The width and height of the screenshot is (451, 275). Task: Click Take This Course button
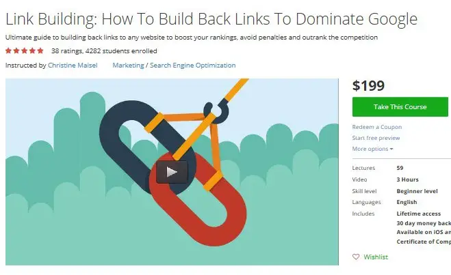coord(400,106)
